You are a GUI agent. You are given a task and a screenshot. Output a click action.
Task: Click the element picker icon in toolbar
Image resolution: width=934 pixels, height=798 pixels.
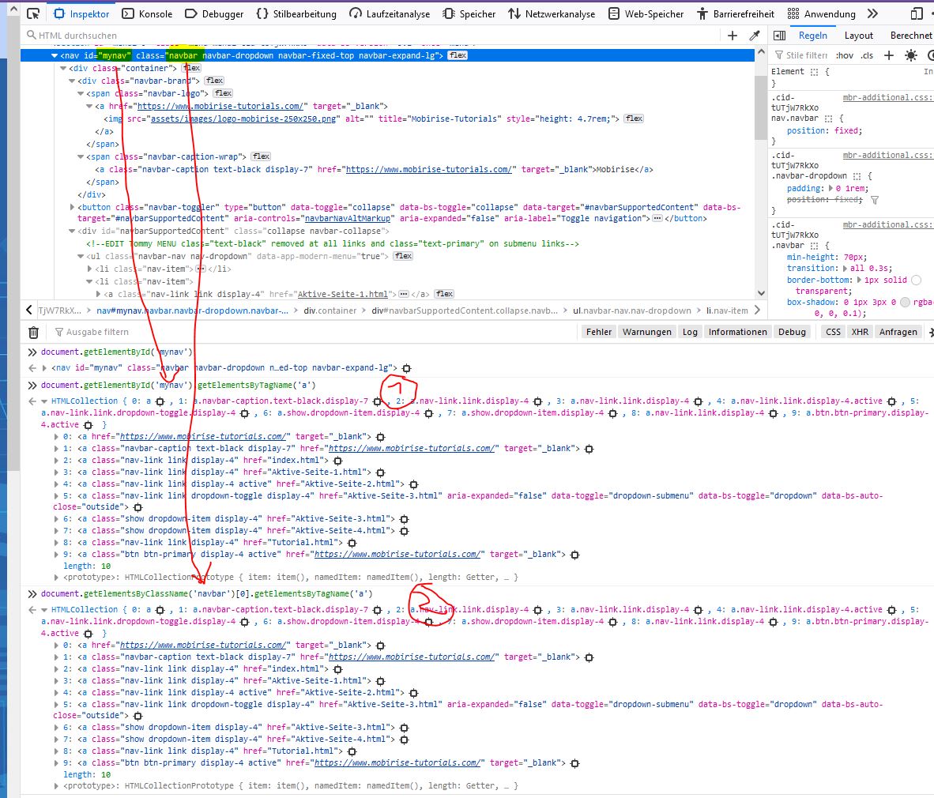[x=32, y=13]
